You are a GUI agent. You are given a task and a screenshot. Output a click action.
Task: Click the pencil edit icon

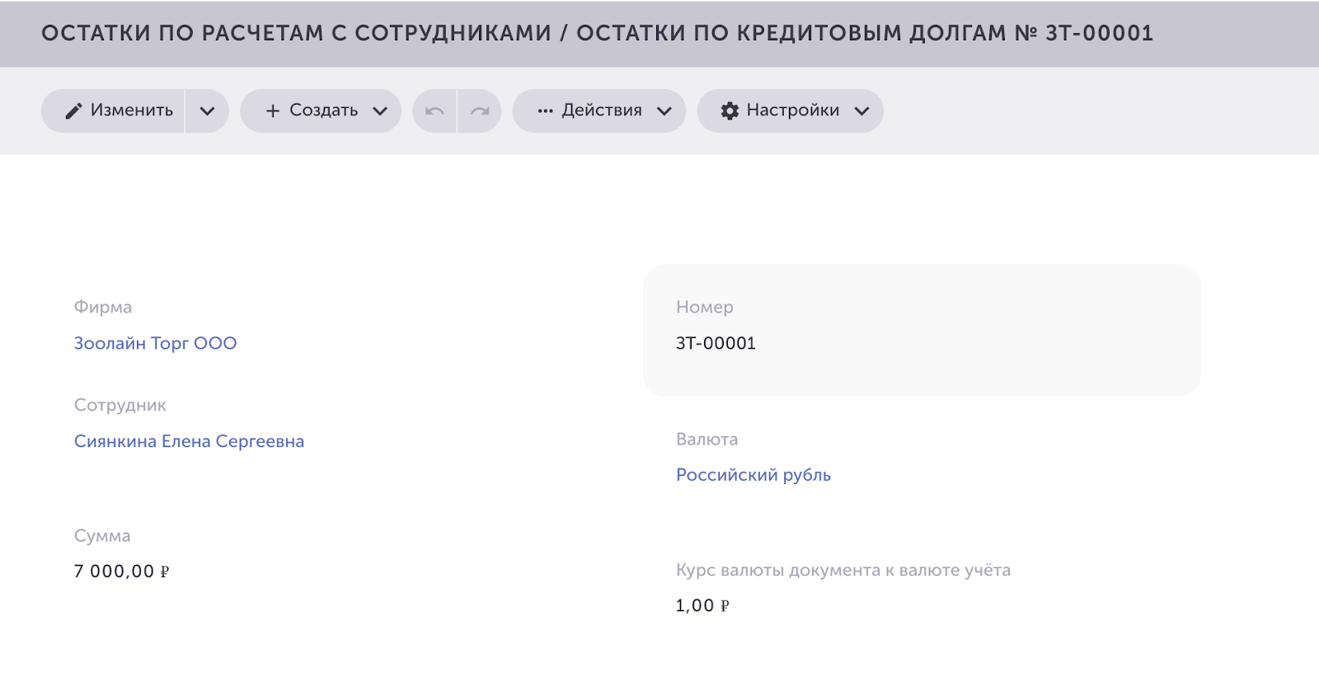coord(73,111)
